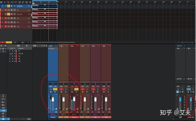Toggle visibility dot for S1 channel list row
The width and height of the screenshot is (196, 121).
(x=13, y=51)
